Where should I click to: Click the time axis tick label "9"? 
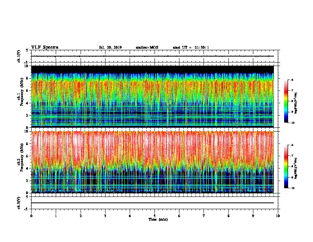[x=253, y=216]
